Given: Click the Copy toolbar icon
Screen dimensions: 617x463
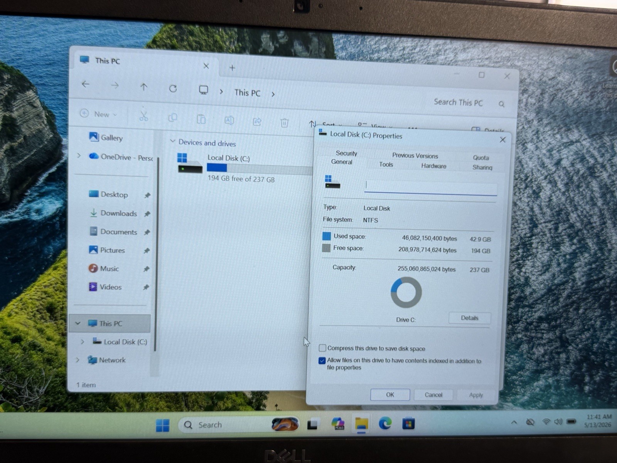Looking at the screenshot, I should tap(173, 117).
